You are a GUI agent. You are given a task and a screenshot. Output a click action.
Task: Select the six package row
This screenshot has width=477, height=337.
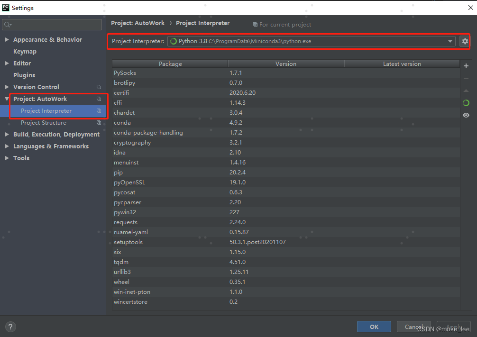286,252
